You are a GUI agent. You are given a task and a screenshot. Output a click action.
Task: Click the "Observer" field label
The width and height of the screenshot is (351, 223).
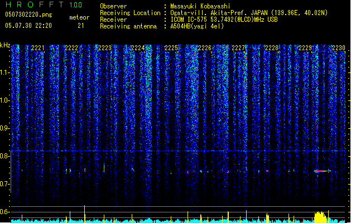(113, 6)
